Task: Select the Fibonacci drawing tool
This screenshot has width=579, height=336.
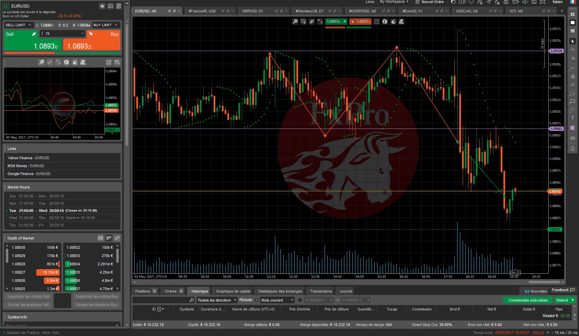Action: tap(572, 93)
